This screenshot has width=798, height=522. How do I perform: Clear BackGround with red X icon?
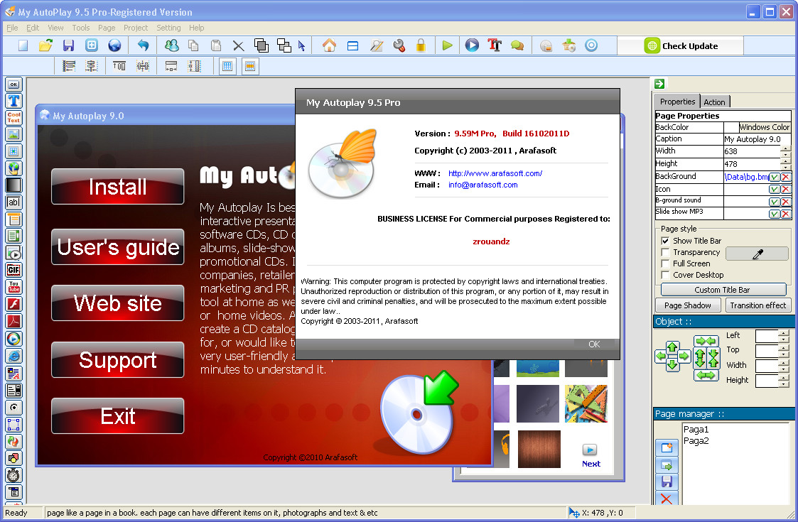tap(786, 177)
